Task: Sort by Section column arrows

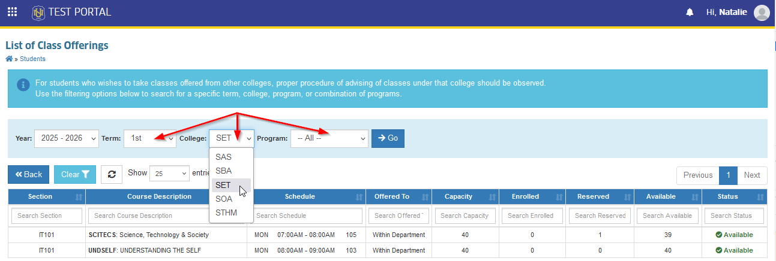Action: (x=79, y=196)
